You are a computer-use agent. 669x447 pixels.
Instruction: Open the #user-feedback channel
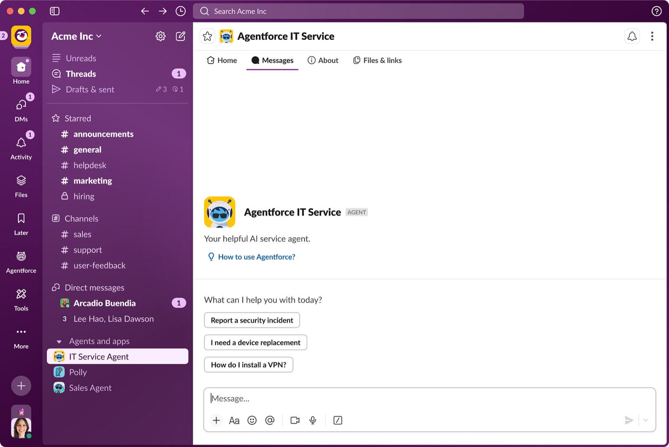tap(117, 266)
